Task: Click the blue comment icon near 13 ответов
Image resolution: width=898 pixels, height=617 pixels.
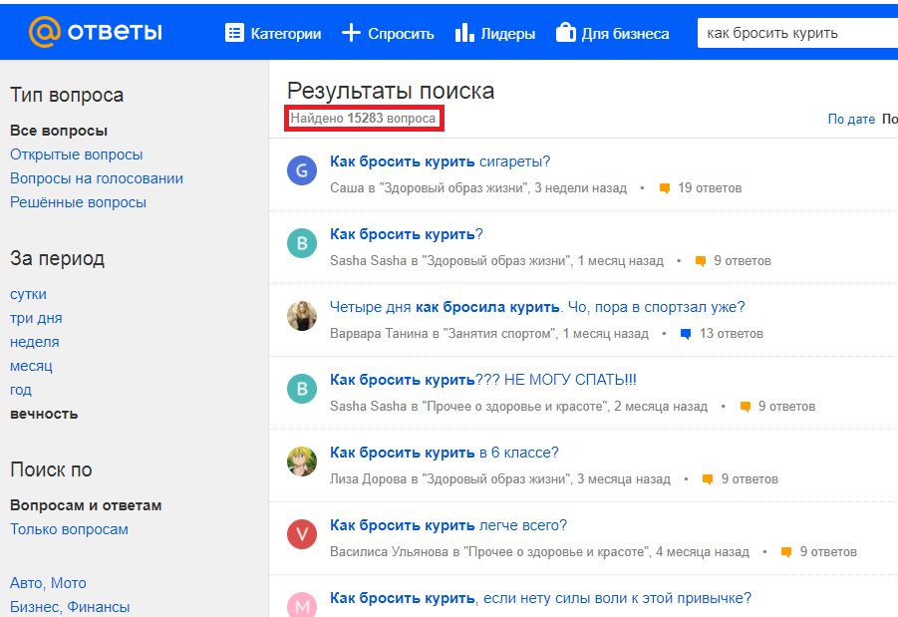Action: coord(686,334)
